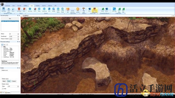This screenshot has width=175, height=98.
Task: Open the Sectors group dialog launcher
Action: [65, 13]
